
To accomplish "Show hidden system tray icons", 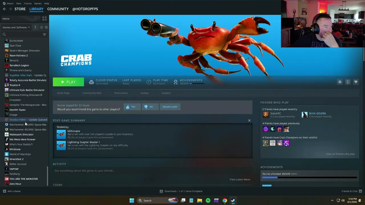I will (332, 200).
